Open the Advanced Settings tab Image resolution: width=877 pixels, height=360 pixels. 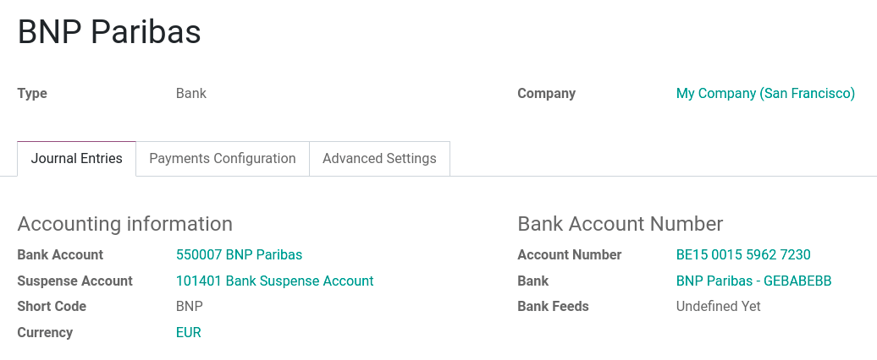point(379,159)
